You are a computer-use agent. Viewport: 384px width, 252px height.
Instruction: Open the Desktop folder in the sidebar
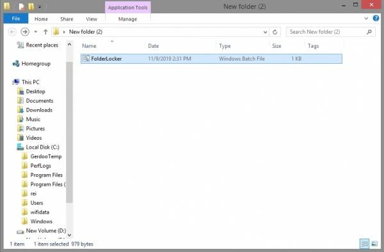(35, 91)
